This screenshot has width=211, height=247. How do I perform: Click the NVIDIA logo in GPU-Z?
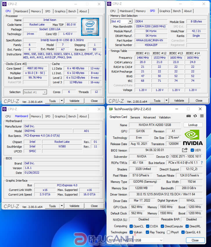(x=193, y=137)
